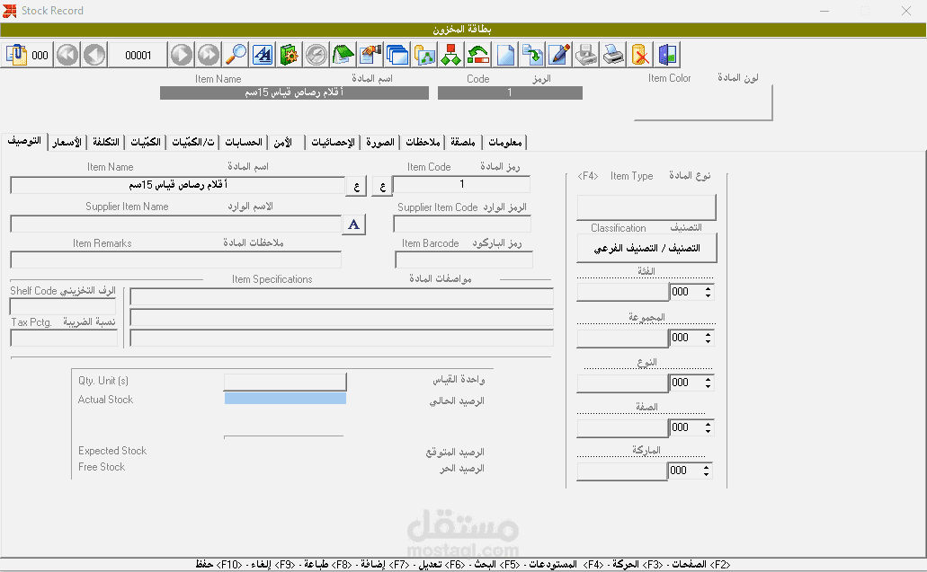Create a new blank record page

point(505,55)
